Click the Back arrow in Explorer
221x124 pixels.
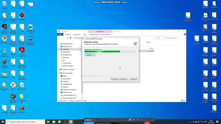59,38
